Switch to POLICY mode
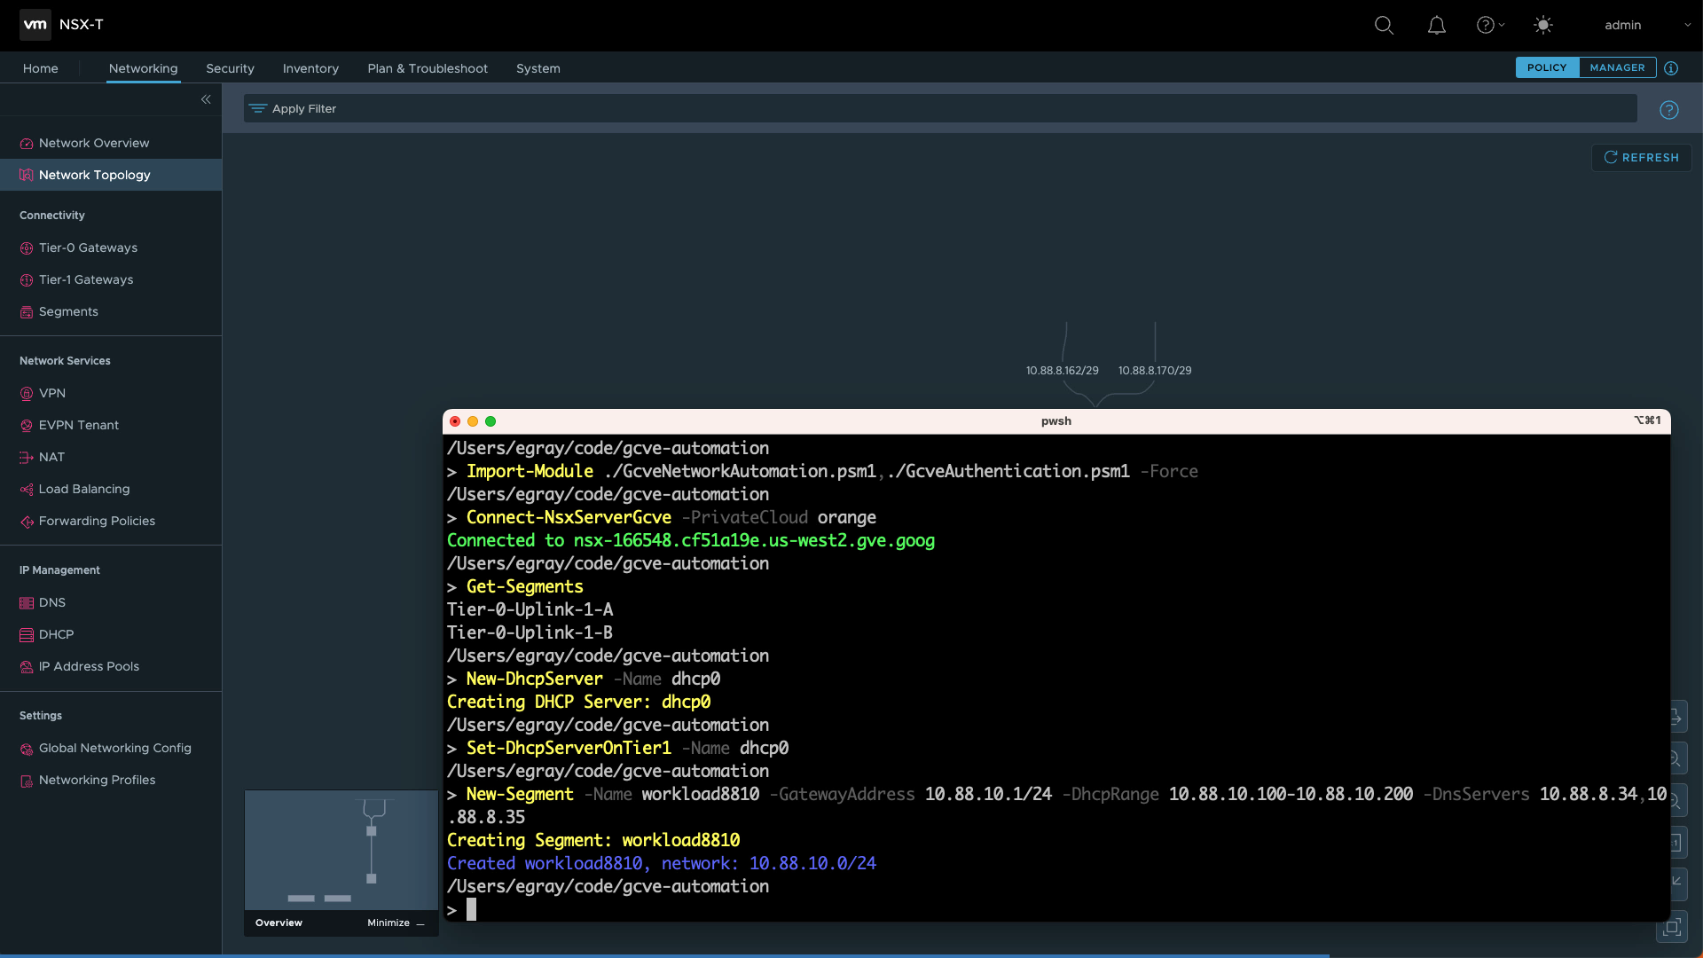 (x=1547, y=67)
